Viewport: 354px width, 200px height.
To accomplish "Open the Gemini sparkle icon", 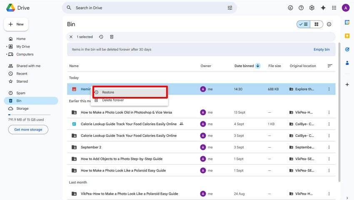I will [323, 8].
